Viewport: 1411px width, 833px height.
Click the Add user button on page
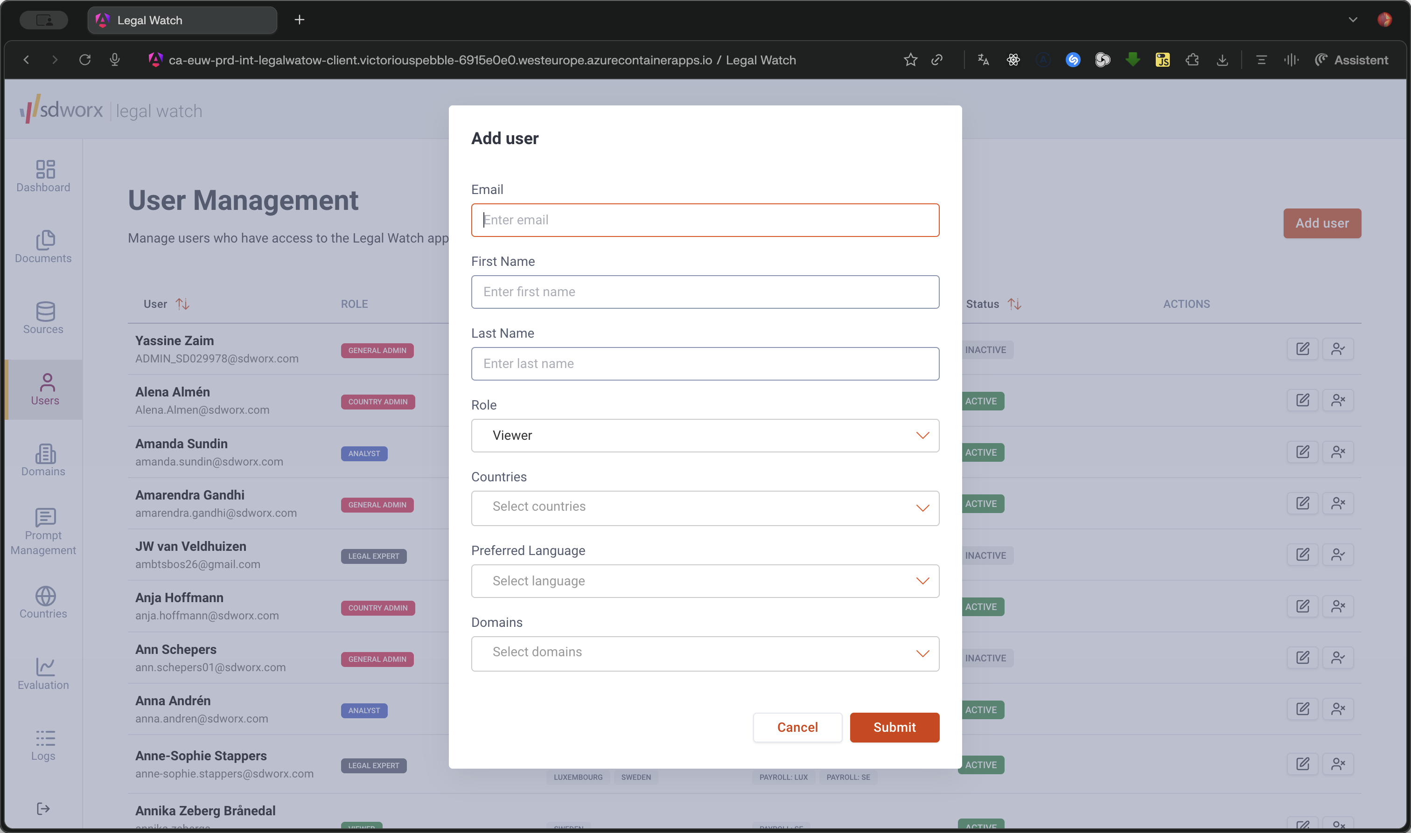coord(1322,223)
